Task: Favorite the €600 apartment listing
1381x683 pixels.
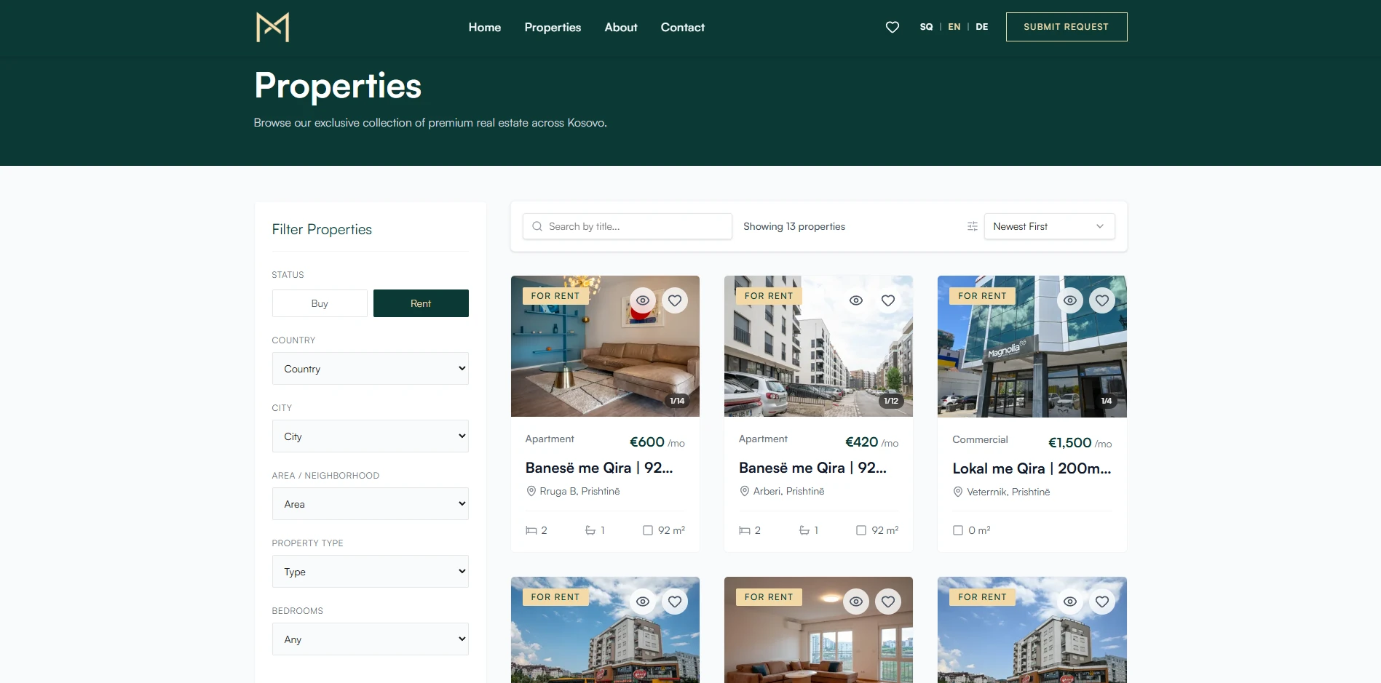Action: (x=675, y=300)
